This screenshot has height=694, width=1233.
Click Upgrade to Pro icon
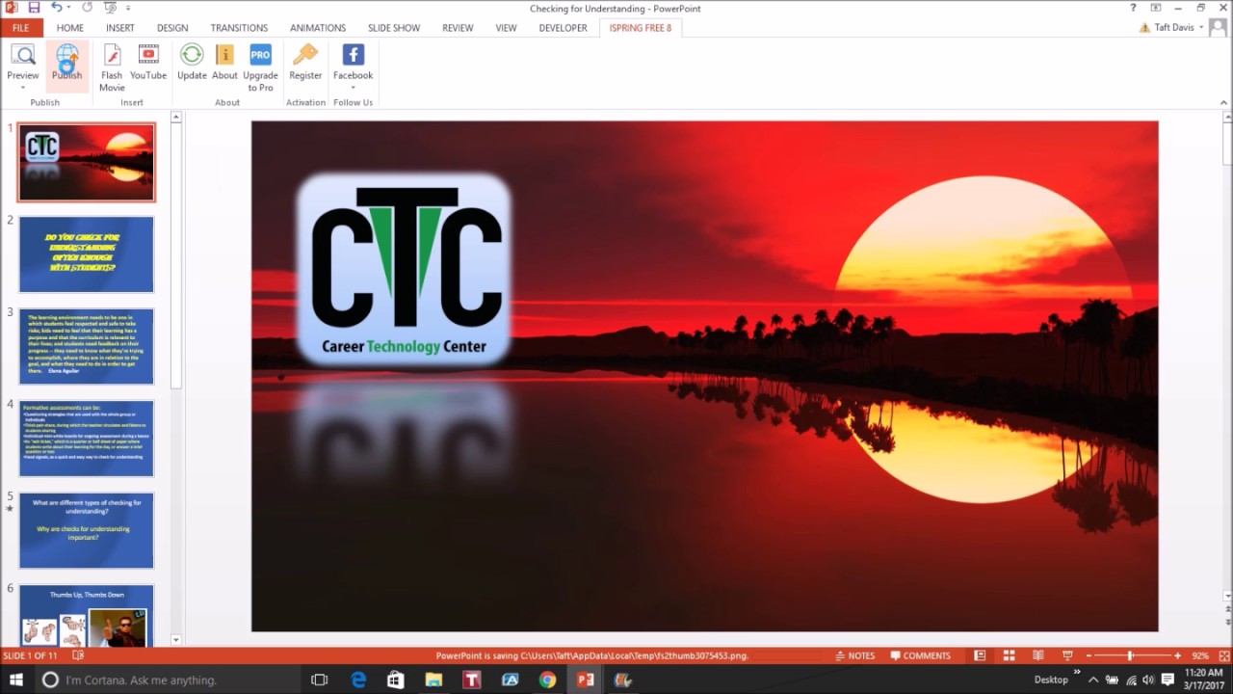[260, 55]
